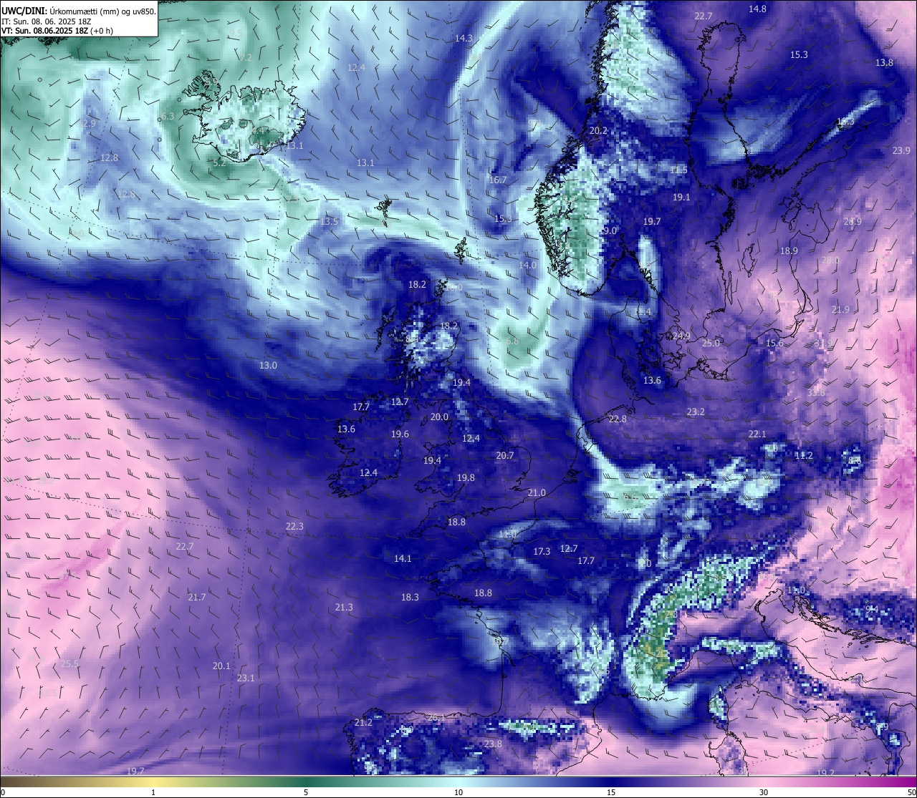Screen dimensions: 917x798
Task: Click the 14.0 value on the map
Action: pos(527,265)
